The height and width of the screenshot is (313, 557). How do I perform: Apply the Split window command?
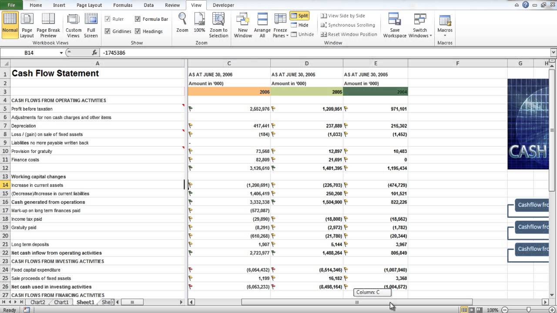300,15
